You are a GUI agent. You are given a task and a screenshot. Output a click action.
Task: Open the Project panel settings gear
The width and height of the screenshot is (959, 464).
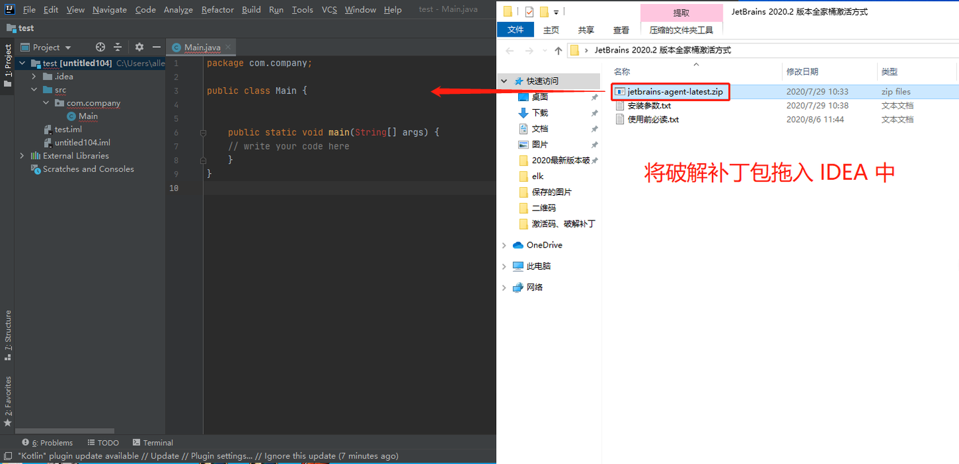(139, 47)
